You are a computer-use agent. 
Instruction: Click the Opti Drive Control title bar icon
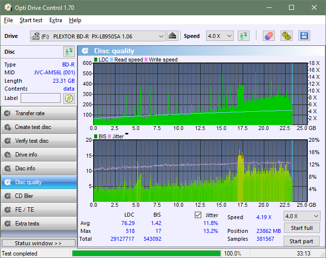8,8
